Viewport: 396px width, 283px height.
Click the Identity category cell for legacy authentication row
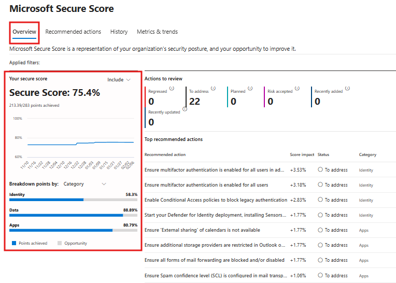click(366, 200)
